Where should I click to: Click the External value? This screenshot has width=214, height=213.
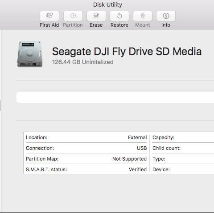tap(137, 137)
